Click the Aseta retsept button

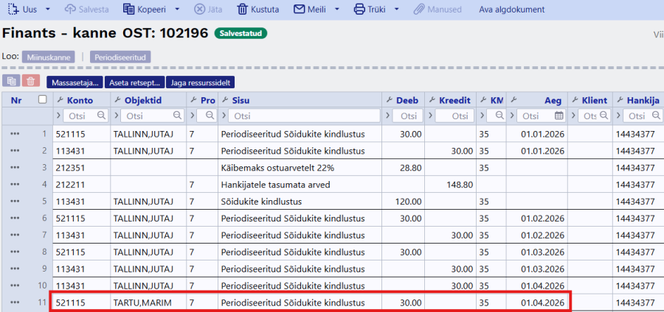(135, 82)
